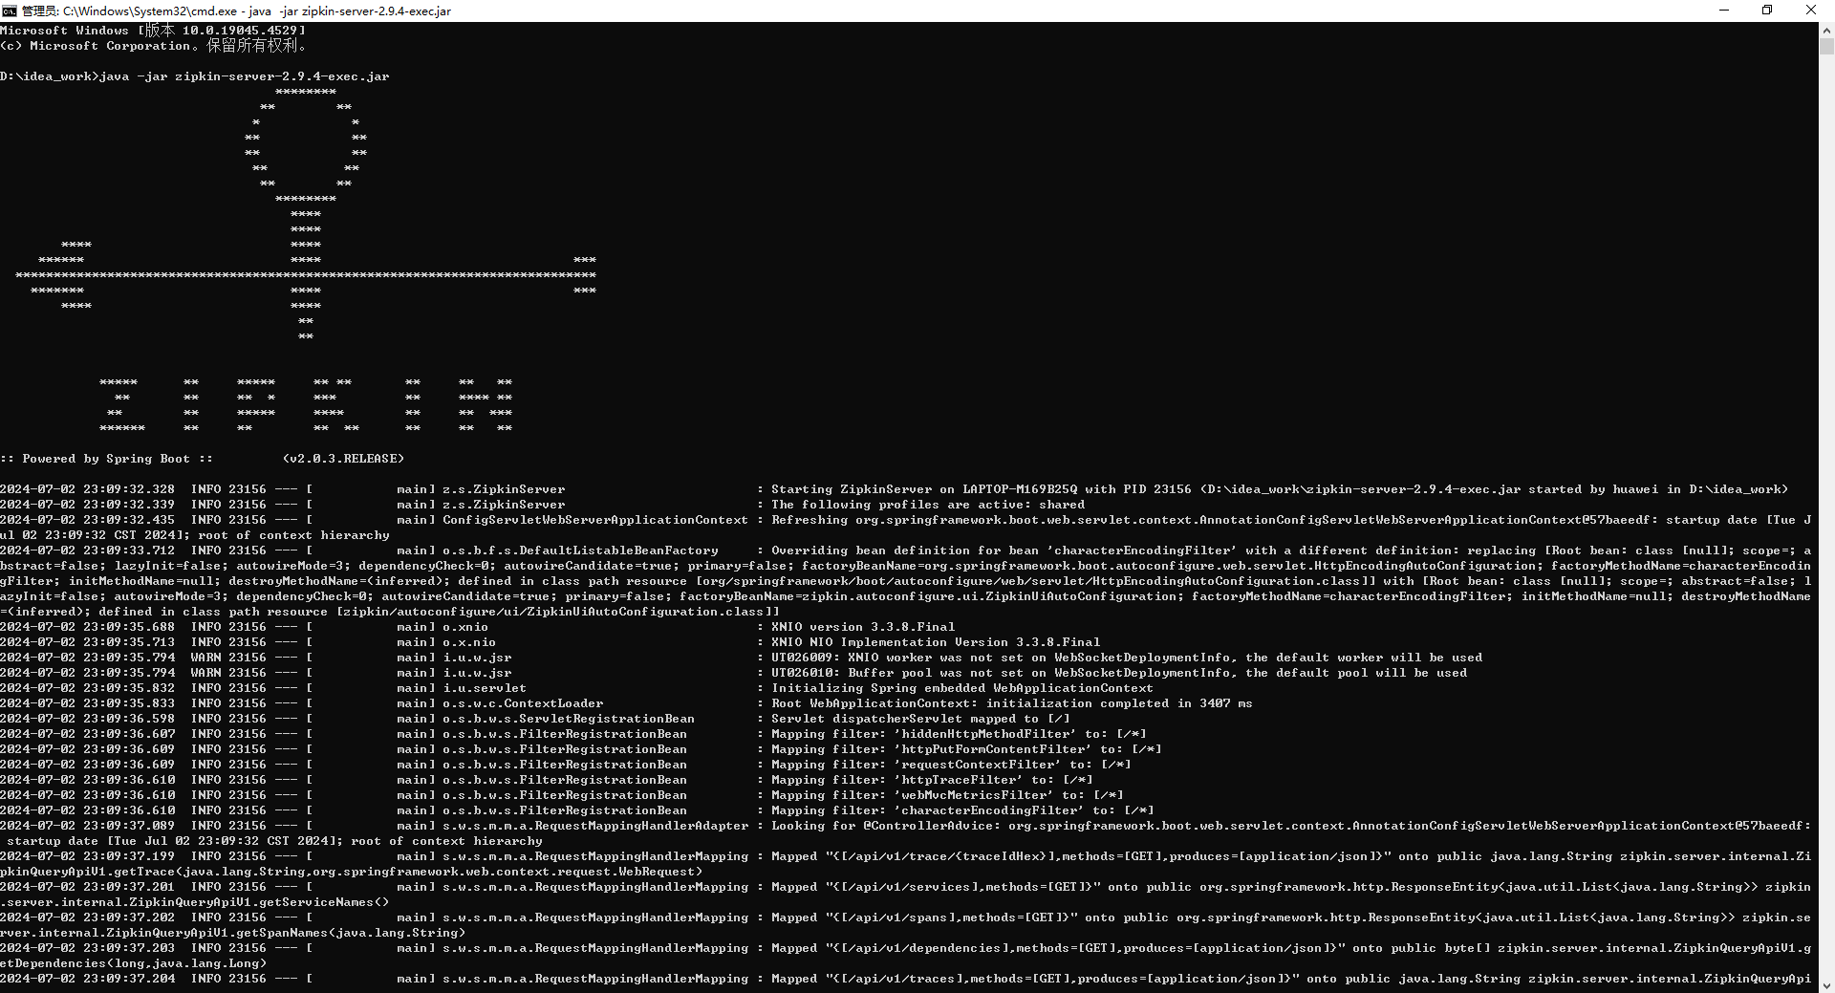The width and height of the screenshot is (1835, 993).
Task: Click the 'hiddenHttpMethodFilter' mapping line
Action: pyautogui.click(x=959, y=734)
